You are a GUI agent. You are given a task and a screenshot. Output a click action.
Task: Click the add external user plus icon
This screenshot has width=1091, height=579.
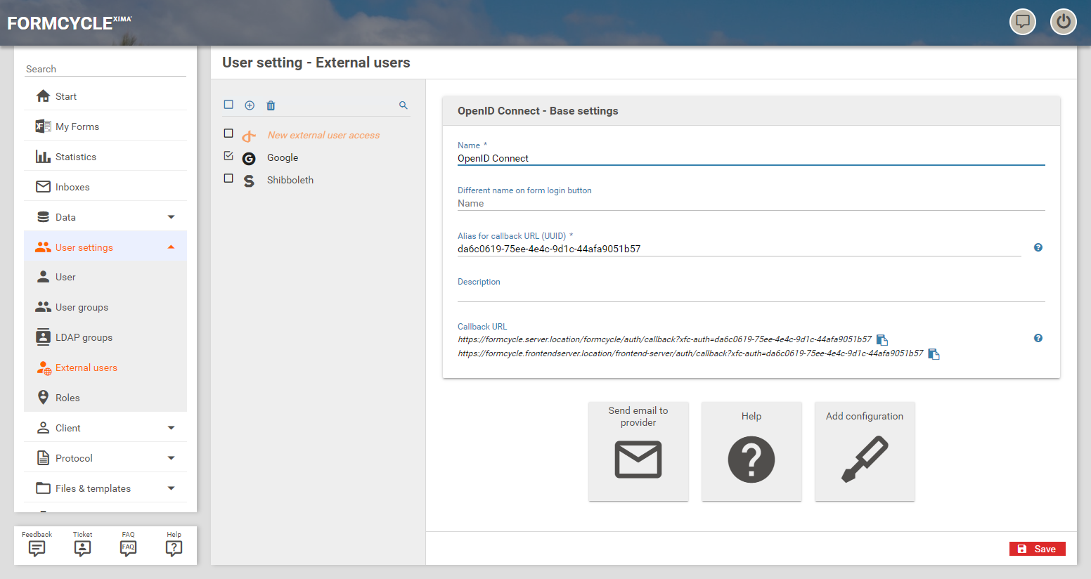(250, 105)
